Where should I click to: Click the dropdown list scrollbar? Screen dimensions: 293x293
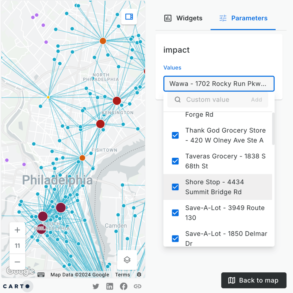(273, 129)
